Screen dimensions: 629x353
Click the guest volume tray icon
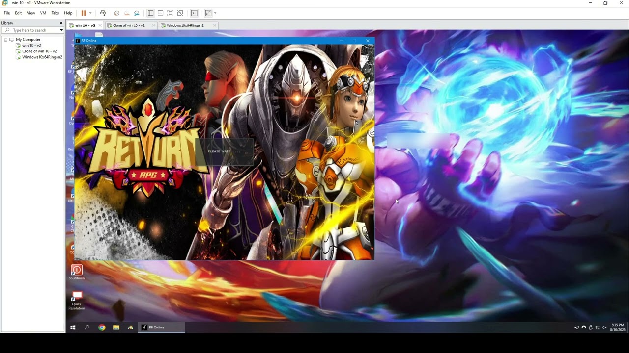(604, 328)
